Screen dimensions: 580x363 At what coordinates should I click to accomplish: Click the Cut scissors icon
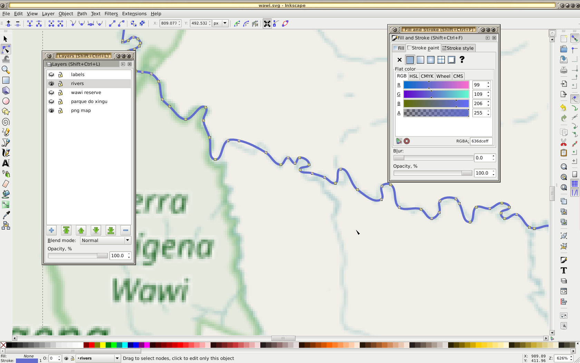click(x=563, y=142)
